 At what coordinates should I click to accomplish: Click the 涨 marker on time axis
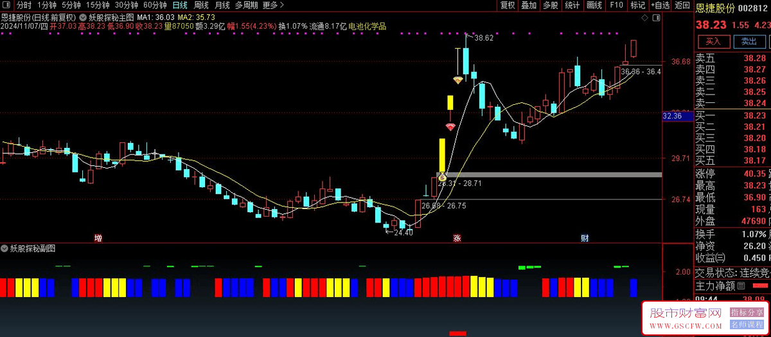[x=457, y=238]
